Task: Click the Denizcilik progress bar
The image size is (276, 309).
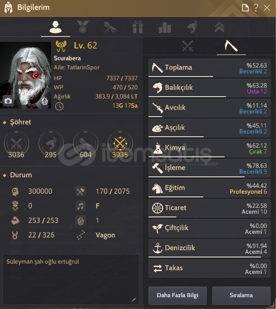Action: (x=205, y=257)
